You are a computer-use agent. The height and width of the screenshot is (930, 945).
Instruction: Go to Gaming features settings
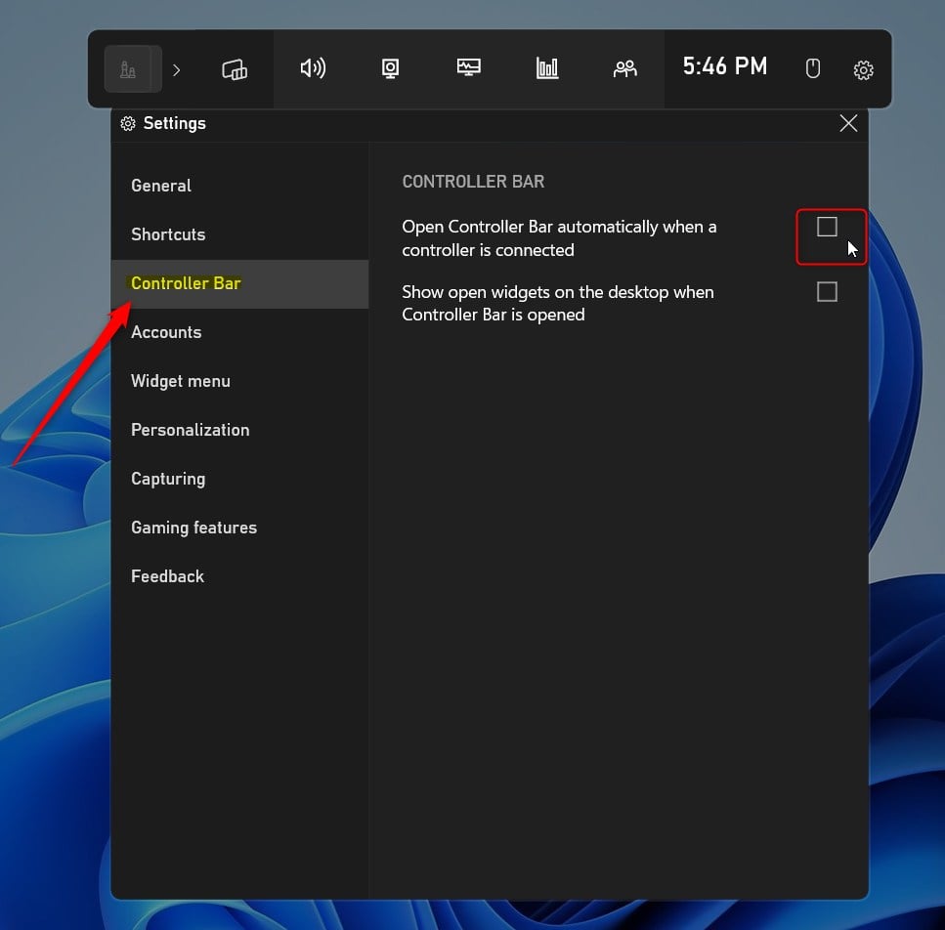[x=193, y=528]
